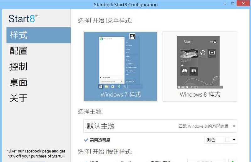Expand the 默认主题 theme dropdown
Viewport: 251px width, 162px height.
160,126
